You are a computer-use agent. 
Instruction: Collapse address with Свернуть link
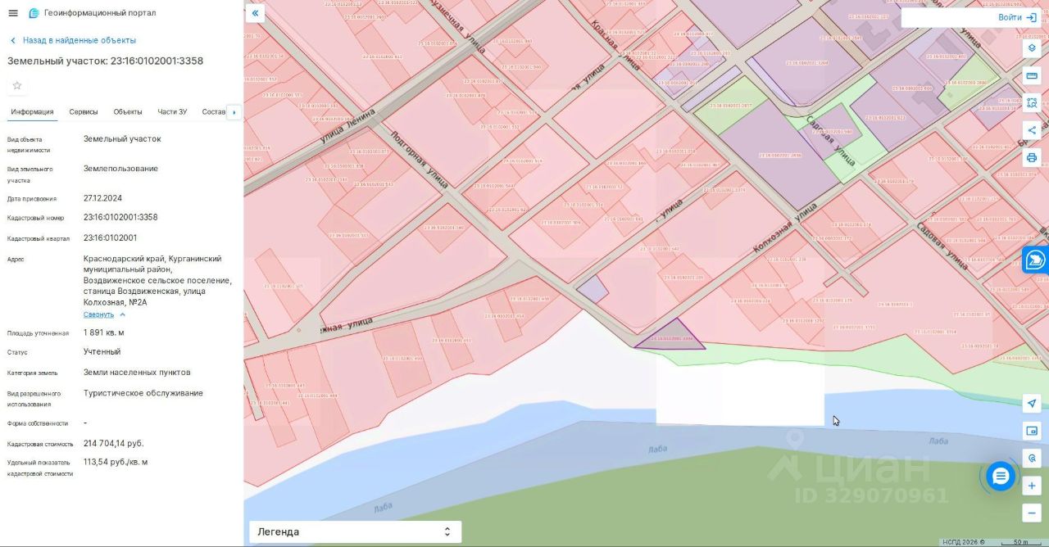click(104, 314)
